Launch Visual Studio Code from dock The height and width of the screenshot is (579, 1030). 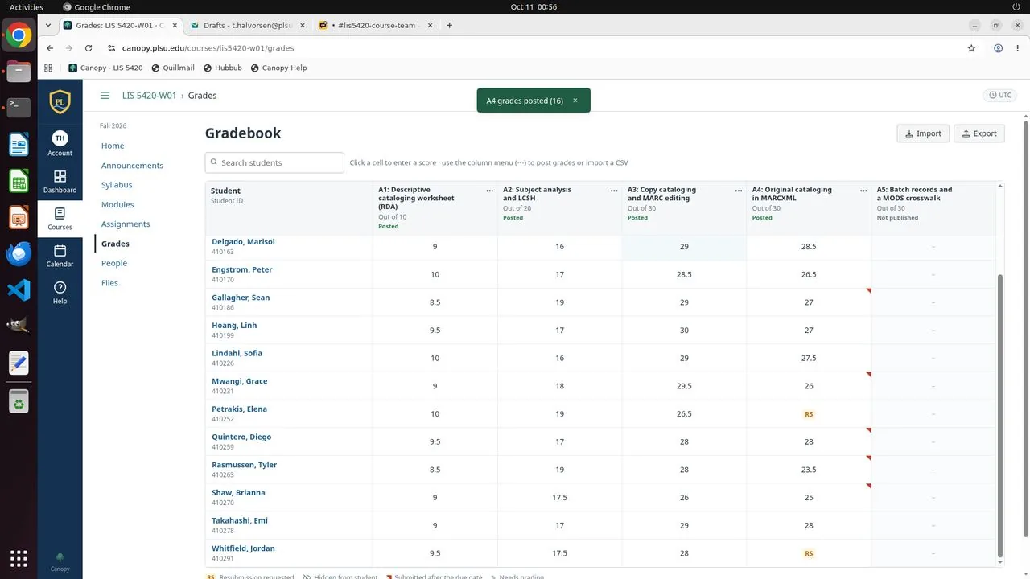pos(19,289)
